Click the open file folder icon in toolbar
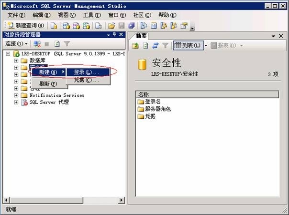Image resolution: width=289 pixels, height=215 pixels. [x=111, y=25]
